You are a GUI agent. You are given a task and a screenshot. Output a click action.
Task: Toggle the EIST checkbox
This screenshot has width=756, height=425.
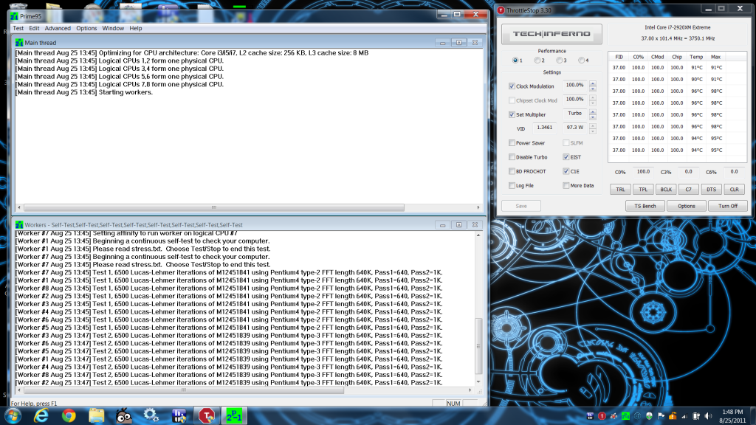tap(566, 157)
